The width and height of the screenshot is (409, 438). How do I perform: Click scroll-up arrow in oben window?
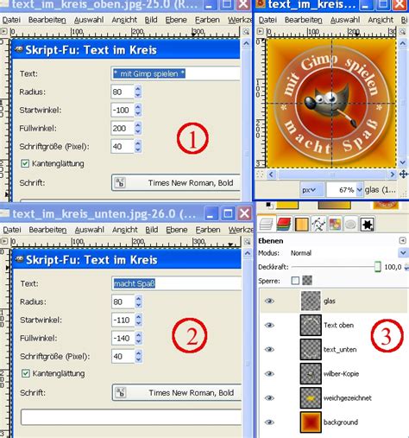tap(246, 43)
